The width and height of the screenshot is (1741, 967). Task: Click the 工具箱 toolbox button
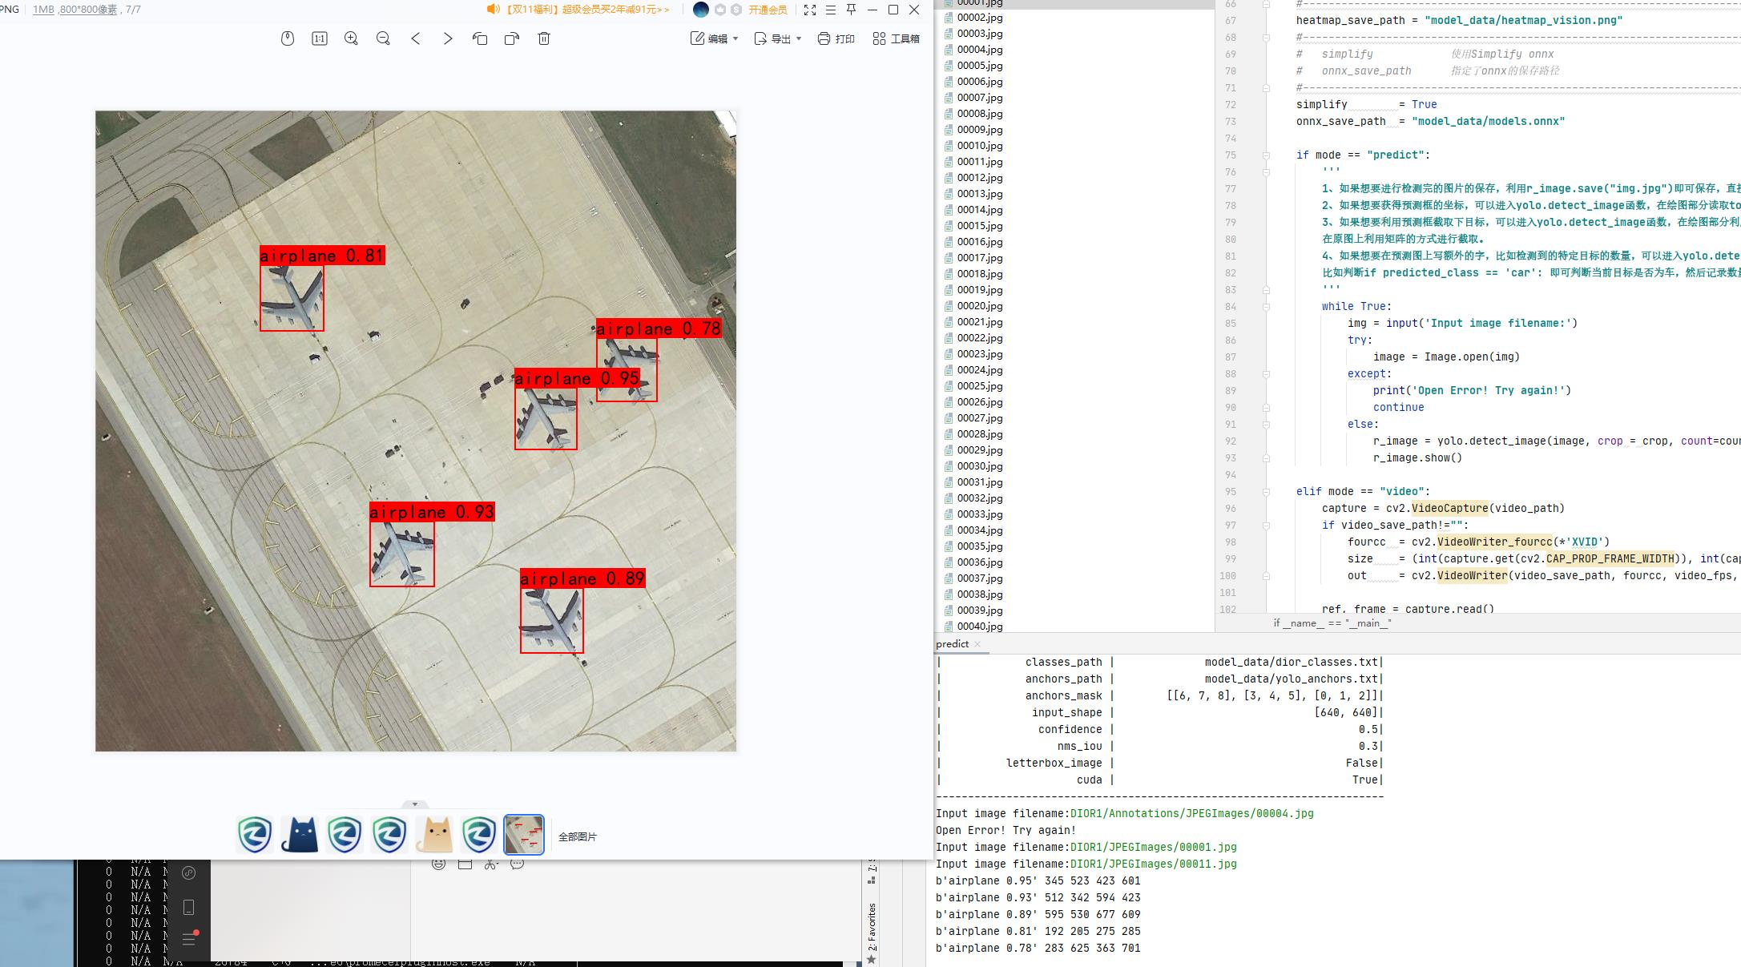[896, 38]
